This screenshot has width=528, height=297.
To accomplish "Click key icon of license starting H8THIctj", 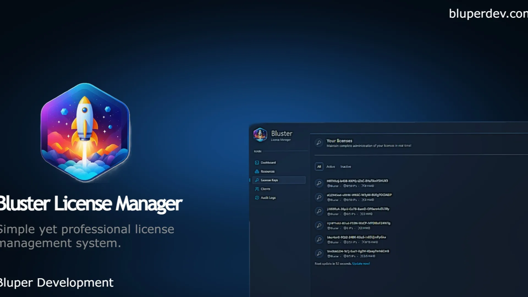I will tap(319, 183).
